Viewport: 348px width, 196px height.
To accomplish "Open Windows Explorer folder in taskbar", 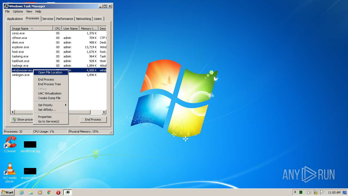I will 31,192.
